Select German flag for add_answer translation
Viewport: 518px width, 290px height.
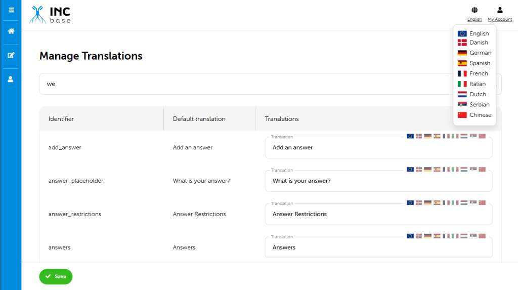tap(427, 136)
